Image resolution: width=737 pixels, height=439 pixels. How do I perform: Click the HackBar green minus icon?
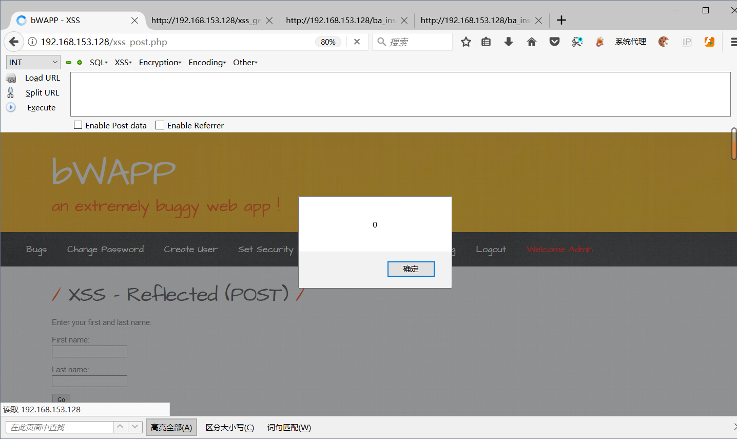[68, 62]
